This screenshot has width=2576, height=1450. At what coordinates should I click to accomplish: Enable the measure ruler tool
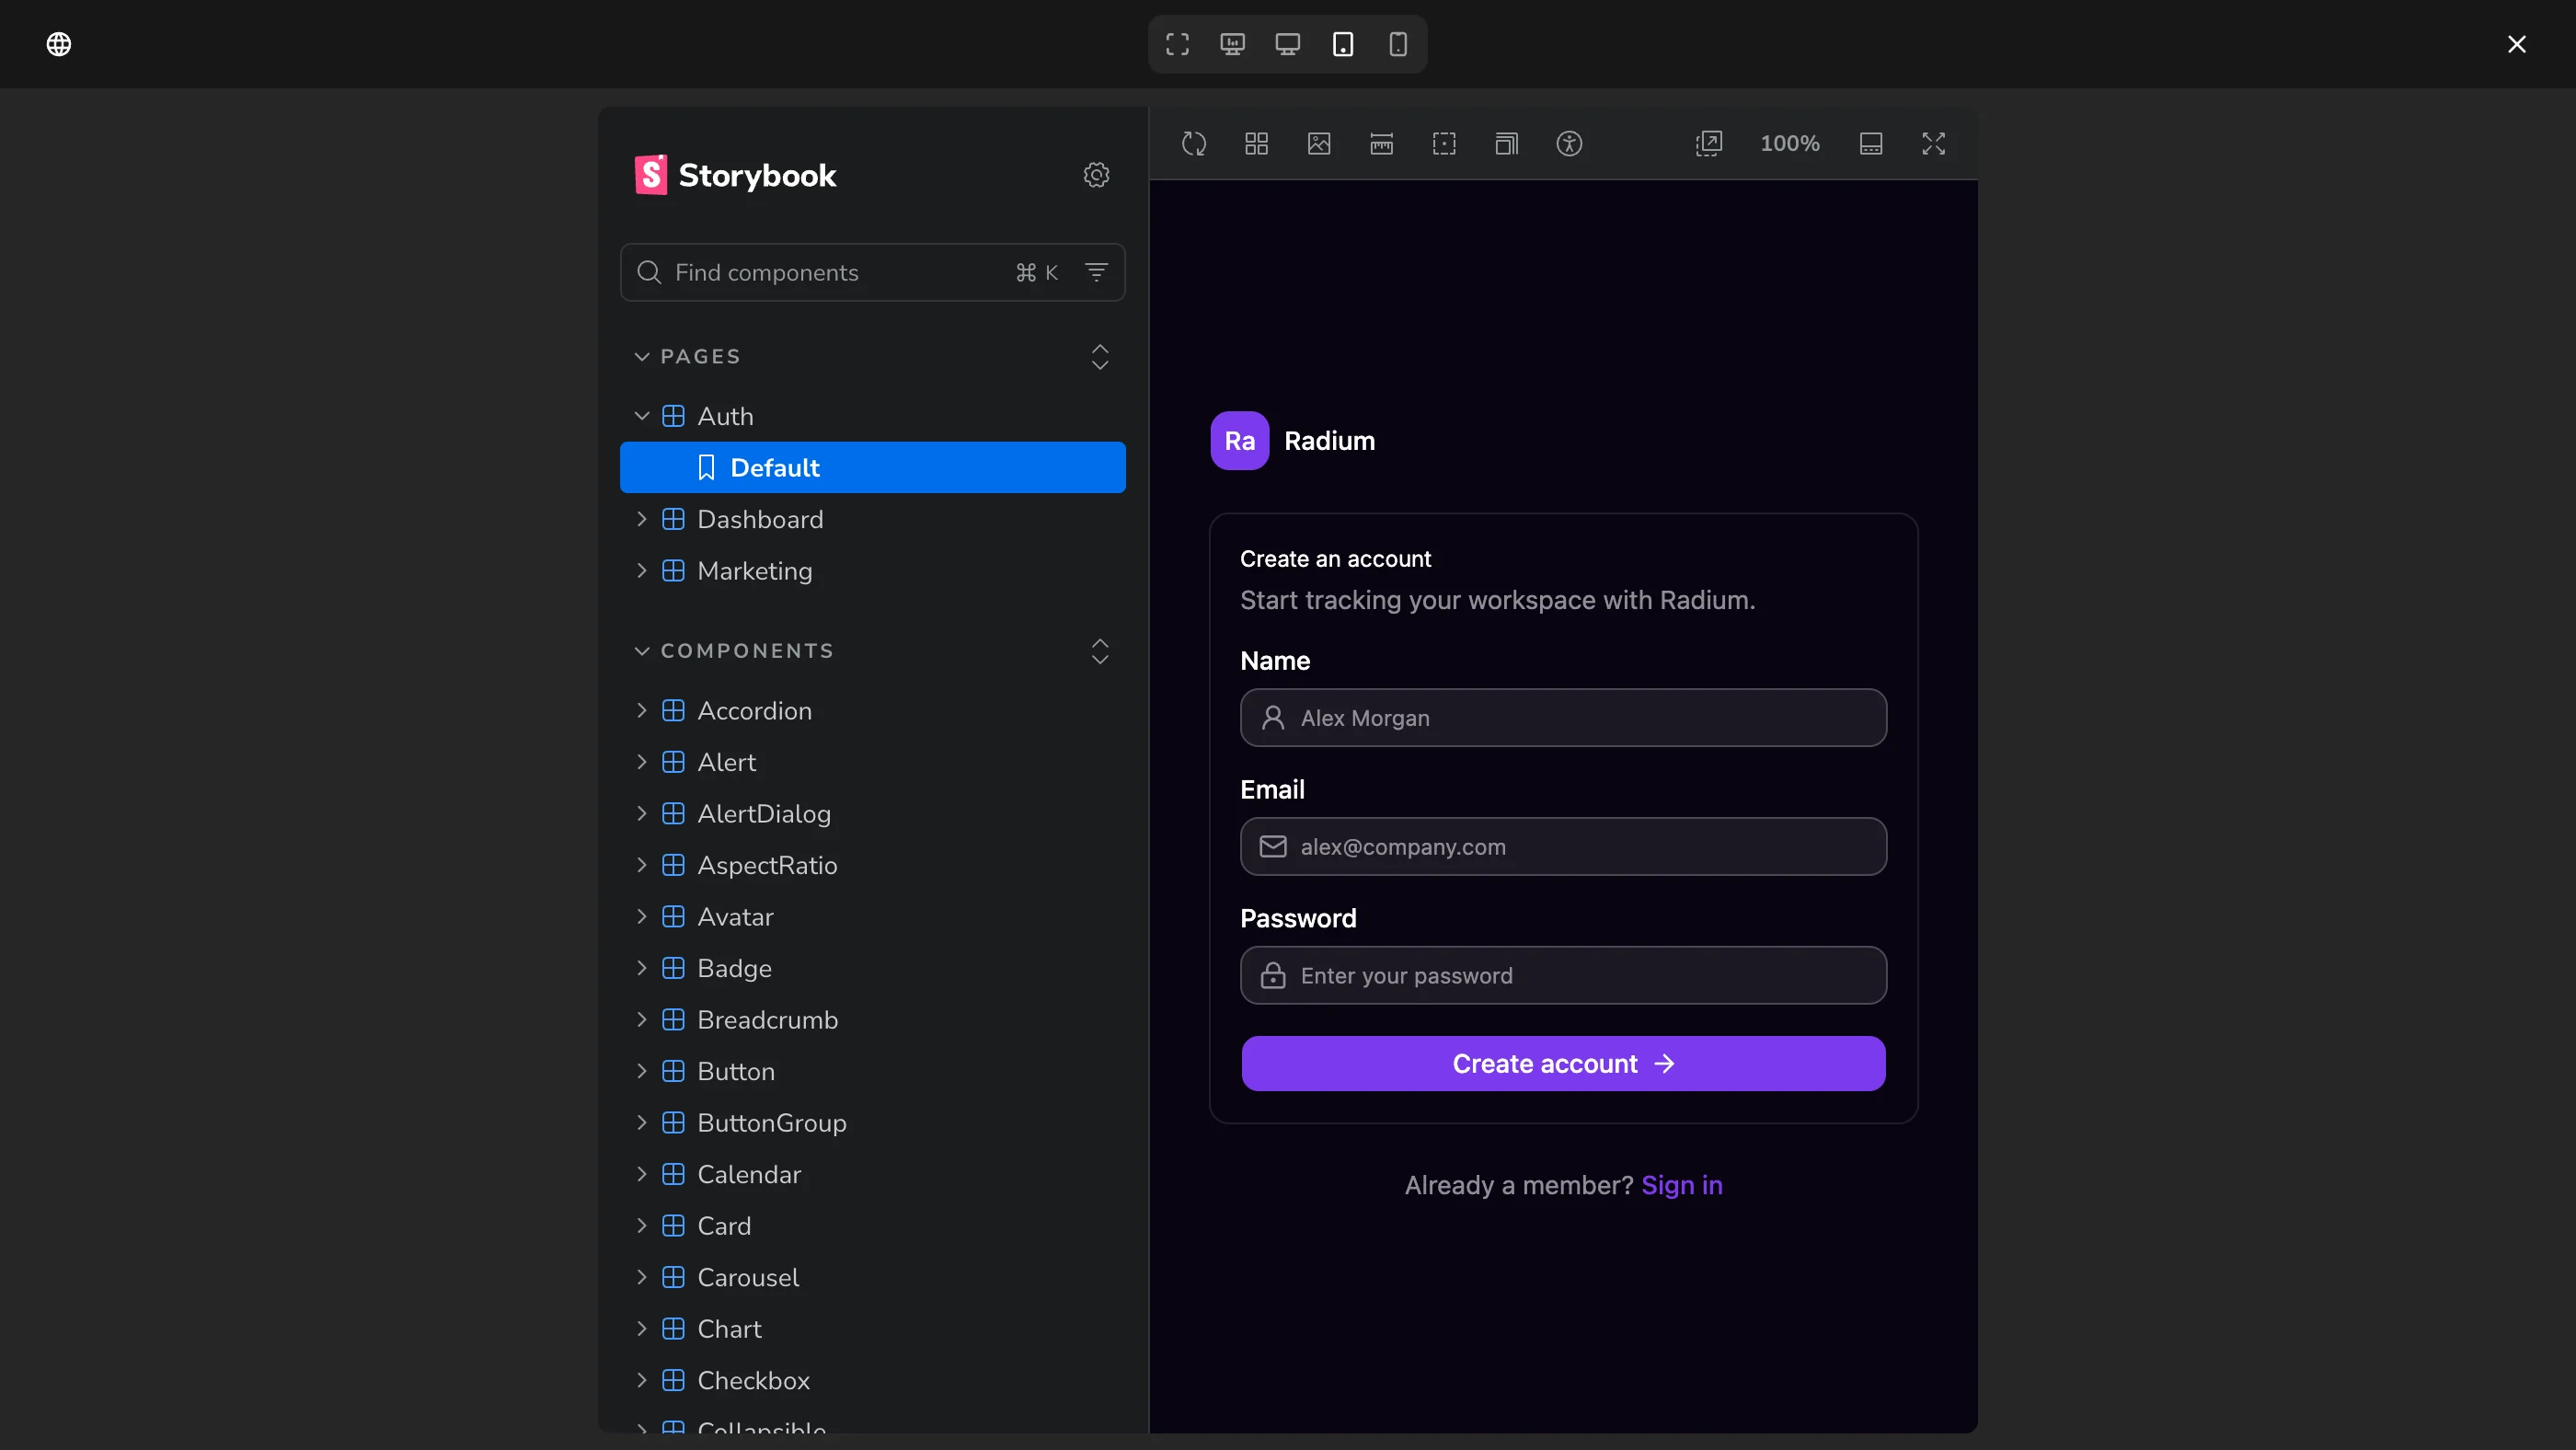(x=1381, y=144)
